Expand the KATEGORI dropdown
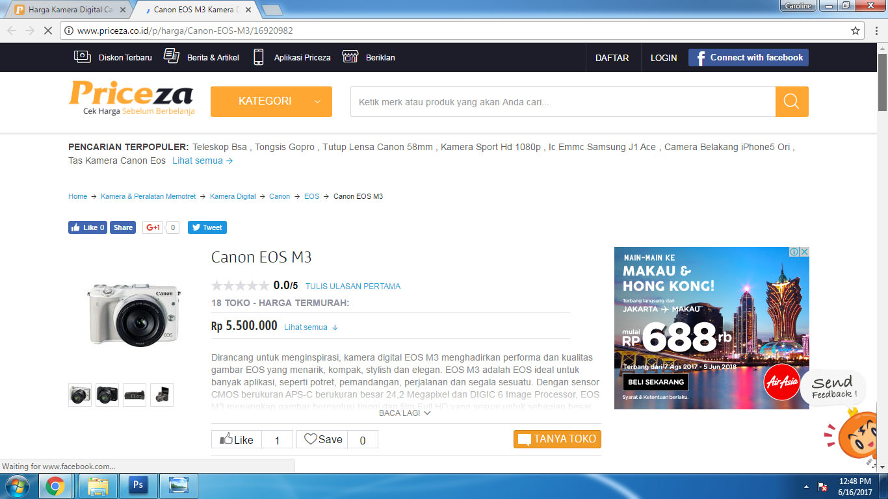888x499 pixels. [271, 101]
